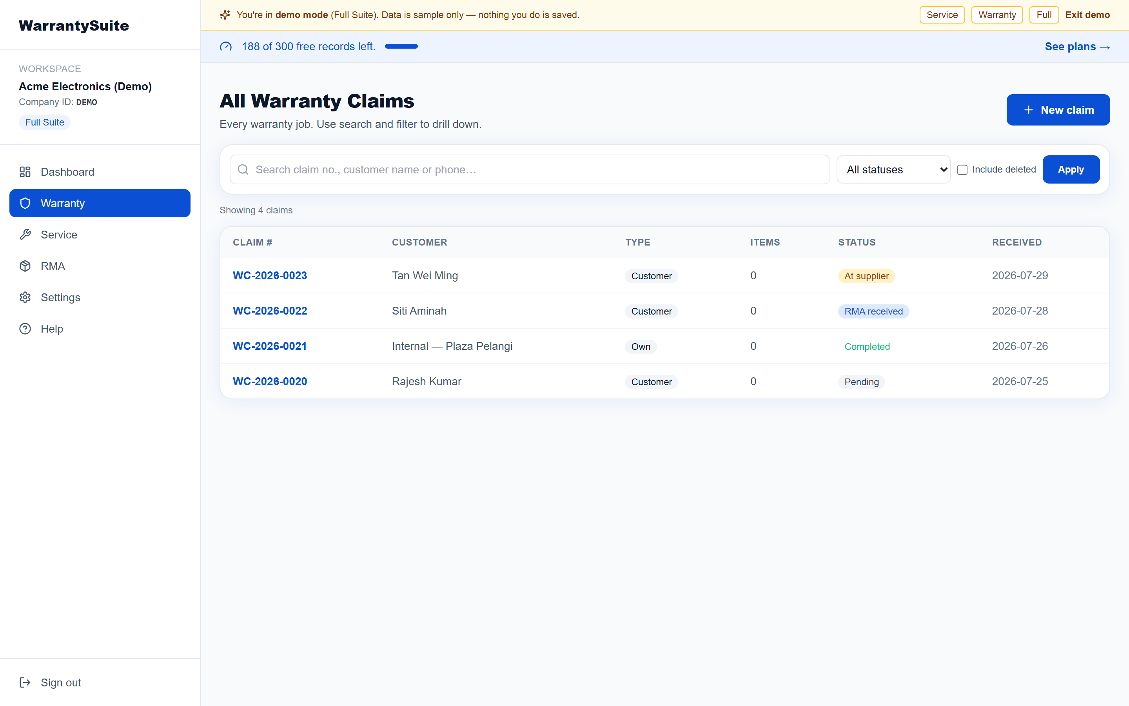Enable the Include deleted checkbox
The width and height of the screenshot is (1129, 706).
[962, 169]
